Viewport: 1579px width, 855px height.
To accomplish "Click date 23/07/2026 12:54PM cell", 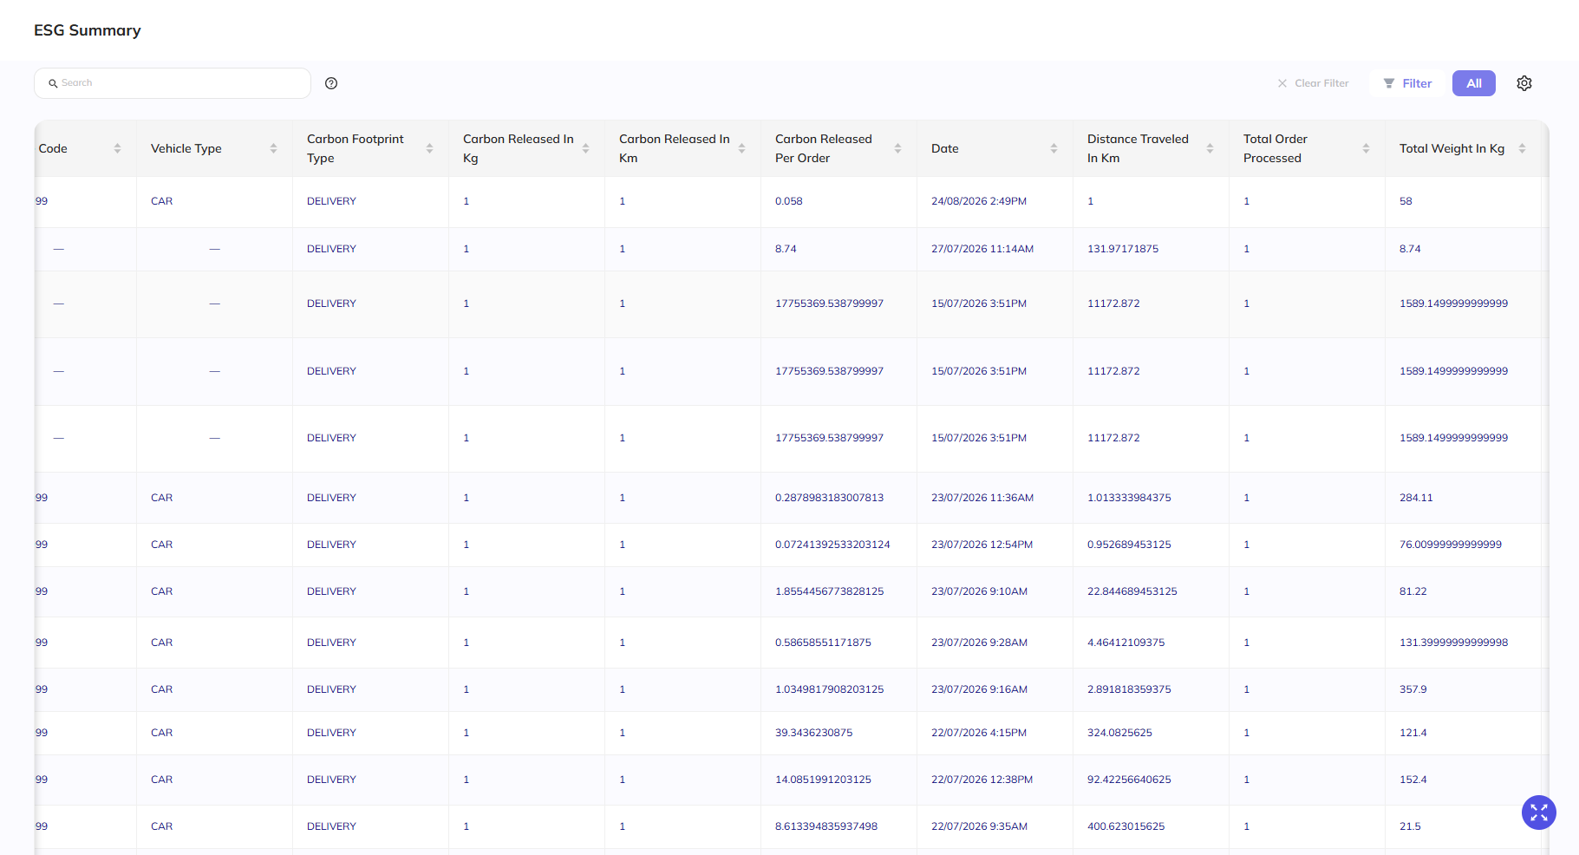I will coord(982,545).
